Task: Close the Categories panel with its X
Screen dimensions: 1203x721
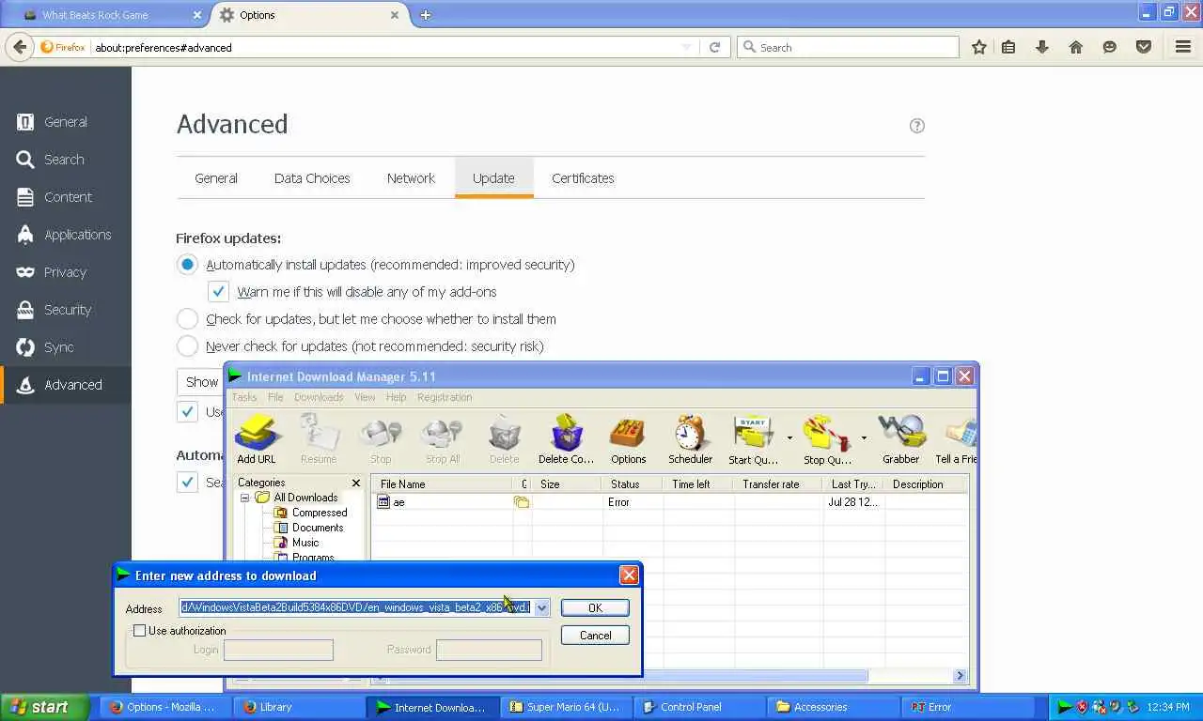Action: click(x=356, y=483)
